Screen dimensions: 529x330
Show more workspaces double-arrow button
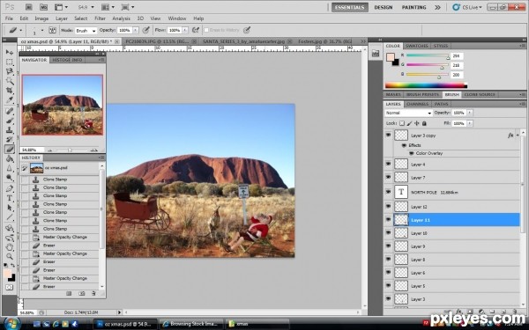point(437,7)
